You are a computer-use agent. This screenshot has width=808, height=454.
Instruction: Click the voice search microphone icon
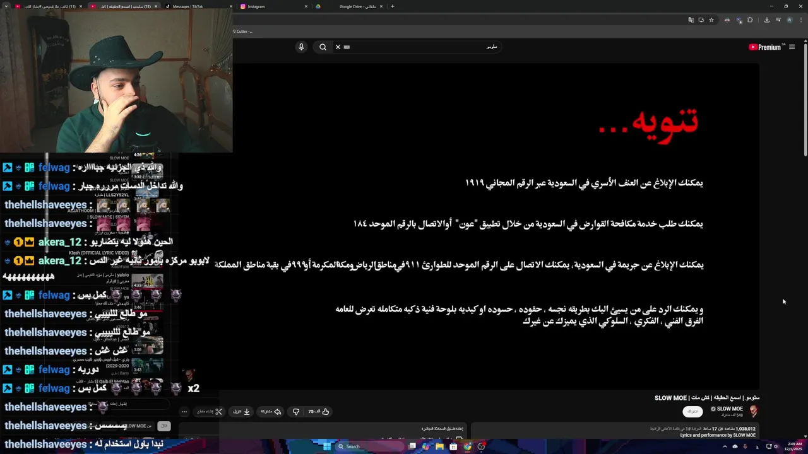pos(301,47)
